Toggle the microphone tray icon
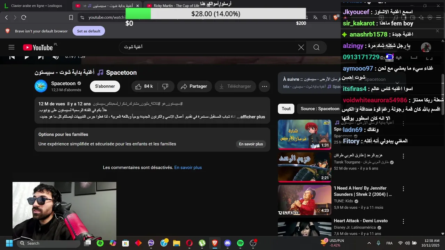This screenshot has width=445, height=250. pyautogui.click(x=379, y=243)
